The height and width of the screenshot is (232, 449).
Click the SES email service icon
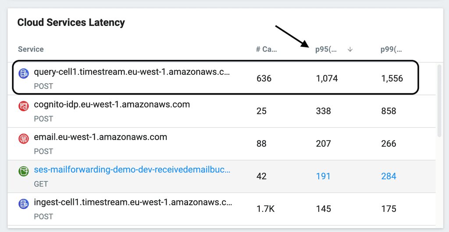[24, 138]
